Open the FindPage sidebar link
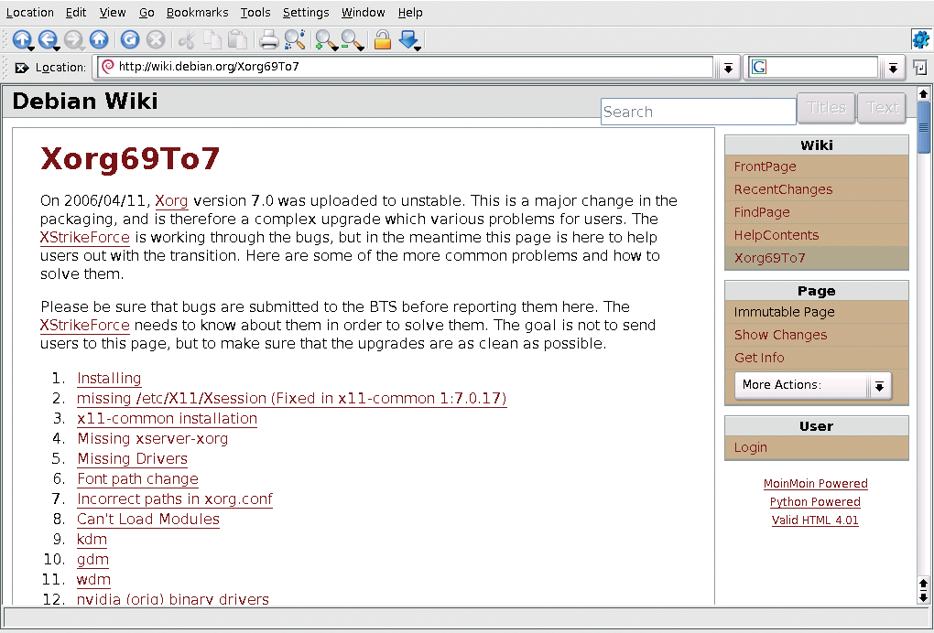The width and height of the screenshot is (934, 633). (762, 212)
